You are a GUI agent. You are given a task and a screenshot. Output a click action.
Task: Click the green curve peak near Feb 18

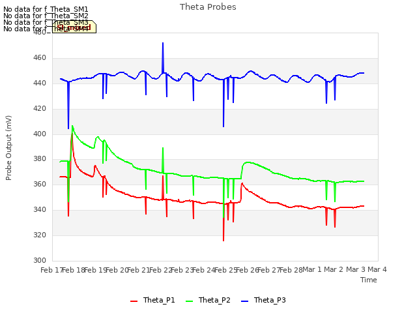[72, 126]
